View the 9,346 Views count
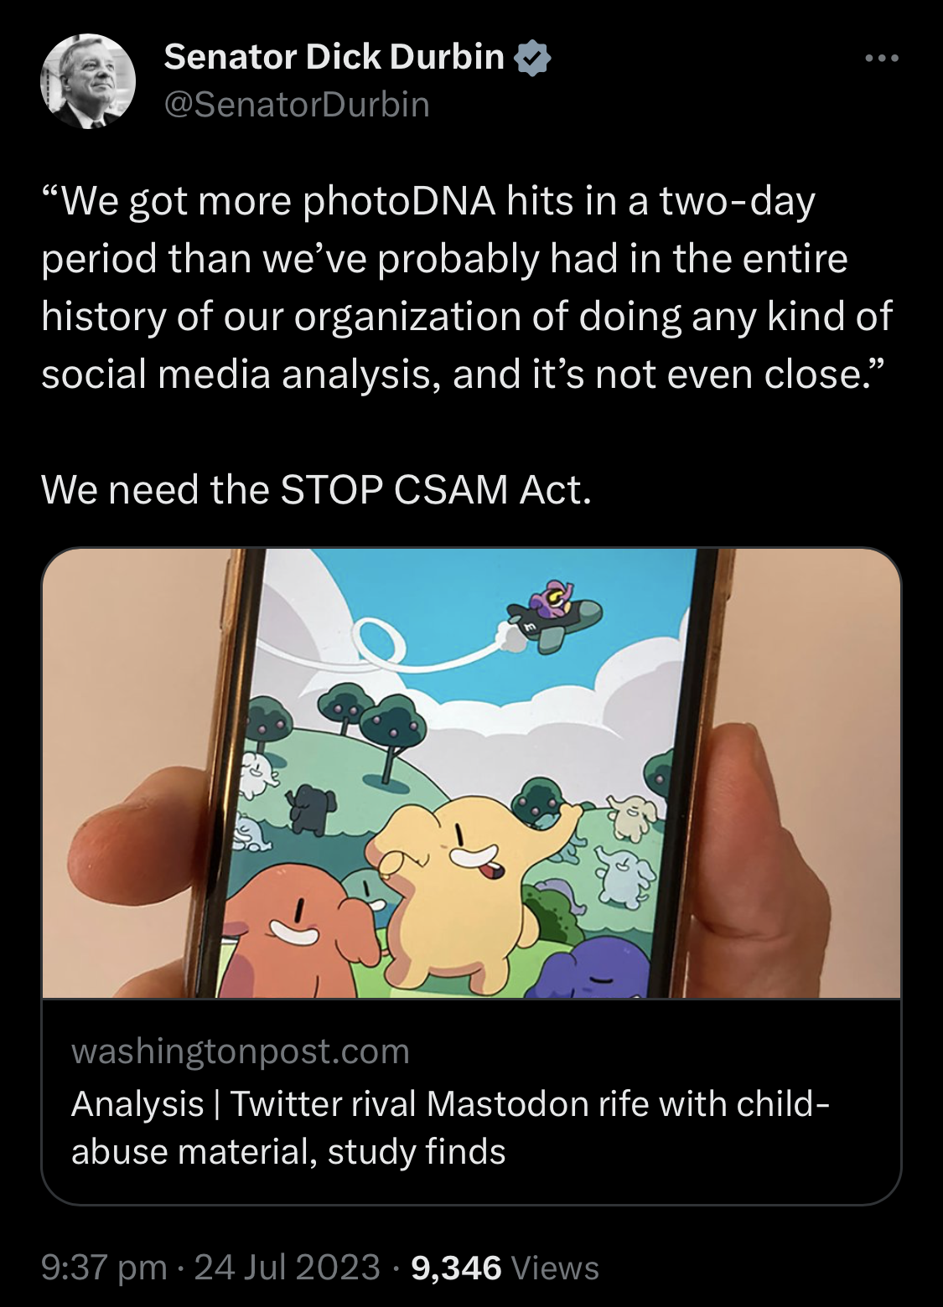 click(x=505, y=1267)
